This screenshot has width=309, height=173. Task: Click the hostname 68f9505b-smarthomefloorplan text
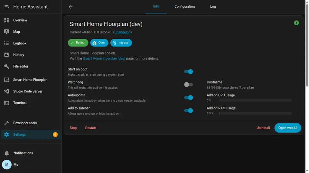pos(230,88)
